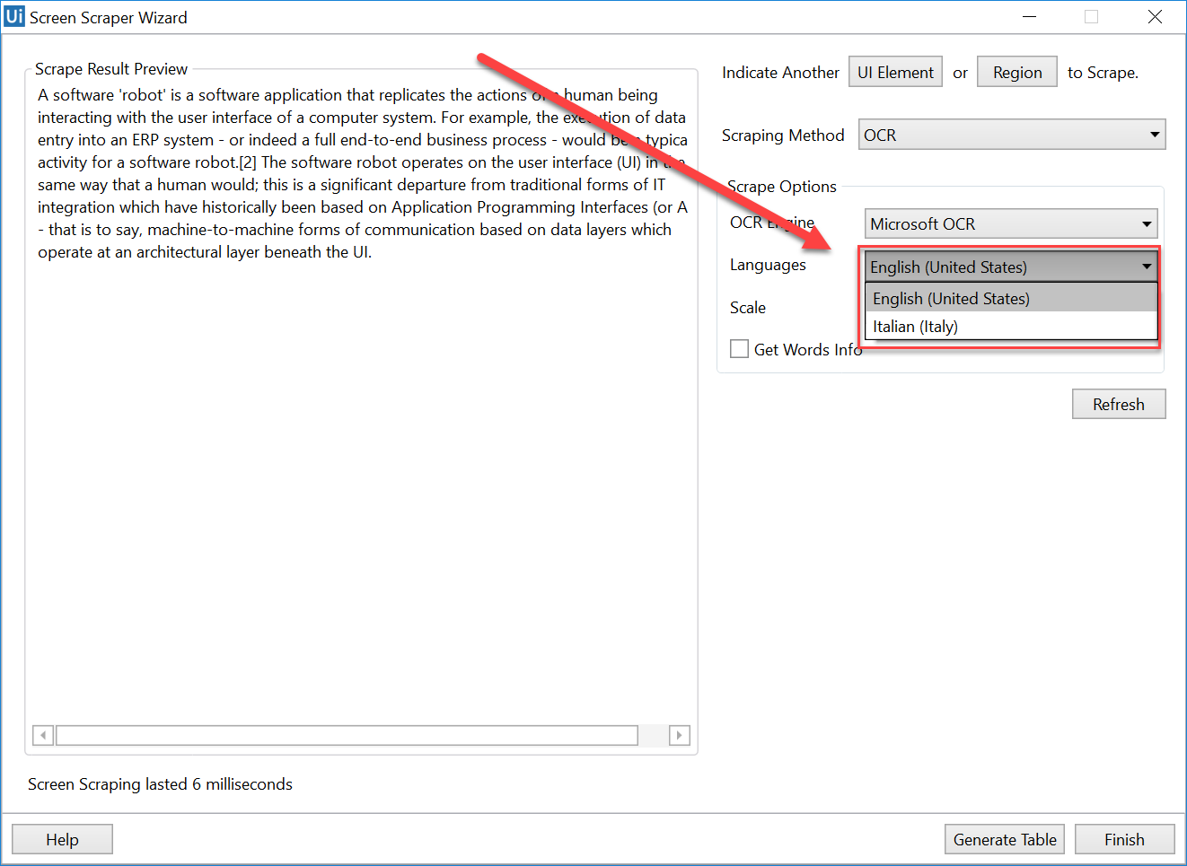The image size is (1187, 866).
Task: Expand the OCR Engine dropdown
Action: pos(1147,223)
